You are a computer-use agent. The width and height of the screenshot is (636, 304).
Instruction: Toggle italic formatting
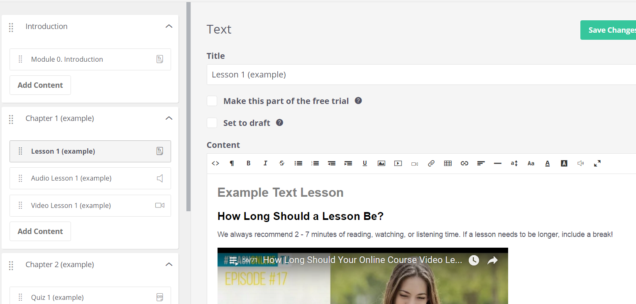(x=265, y=163)
